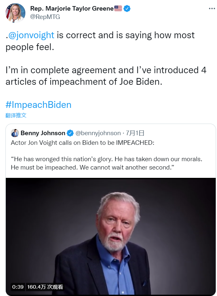This screenshot has width=217, height=296.
Task: Click Benny Johnson's small profile avatar
Action: click(15, 133)
